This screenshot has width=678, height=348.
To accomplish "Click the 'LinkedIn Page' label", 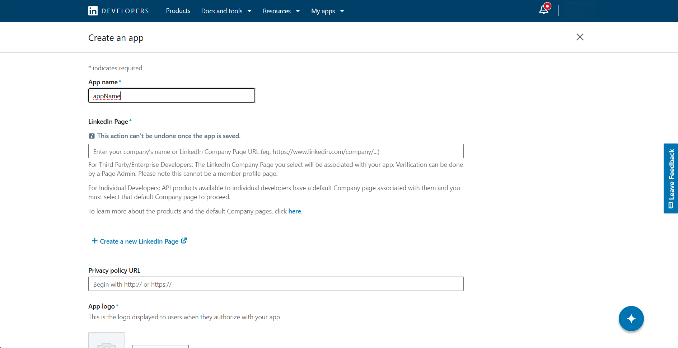I will click(108, 122).
